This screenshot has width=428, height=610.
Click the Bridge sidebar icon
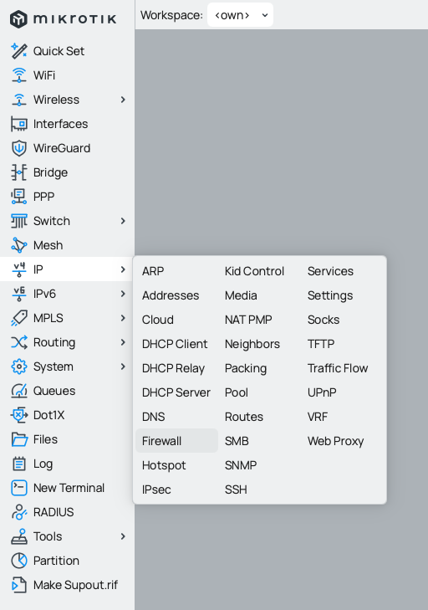click(19, 172)
